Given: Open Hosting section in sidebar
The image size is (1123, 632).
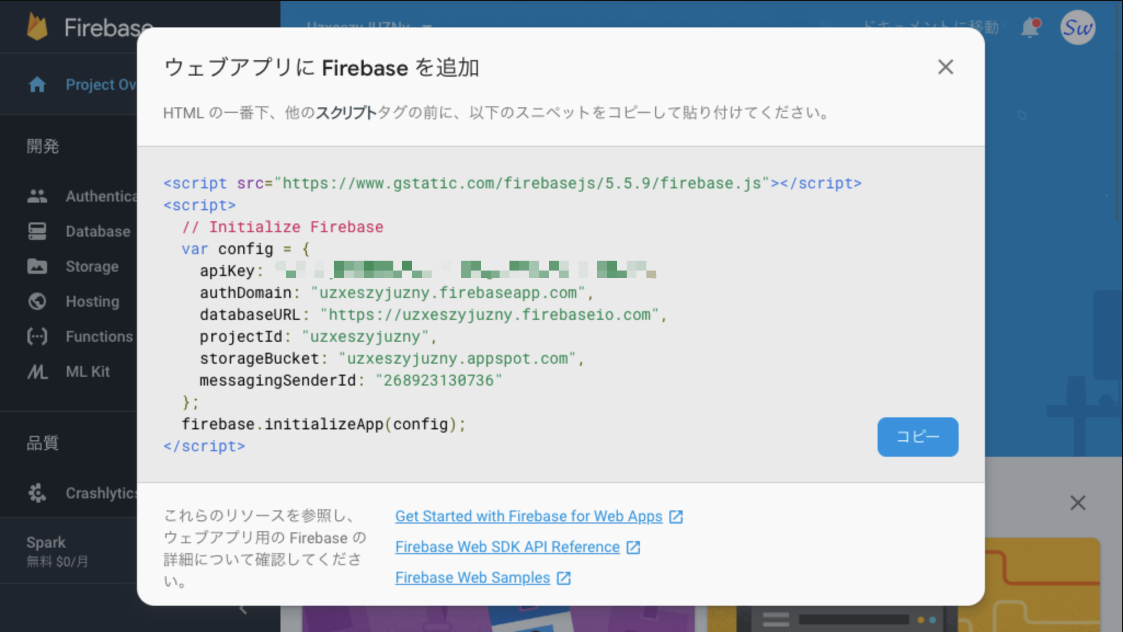Looking at the screenshot, I should point(93,301).
